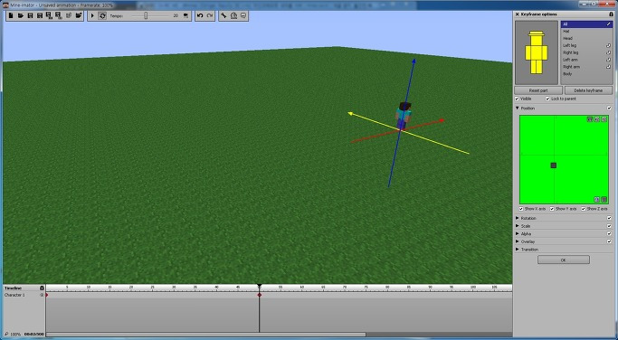Image resolution: width=618 pixels, height=340 pixels.
Task: Redo the last action
Action: coord(210,15)
